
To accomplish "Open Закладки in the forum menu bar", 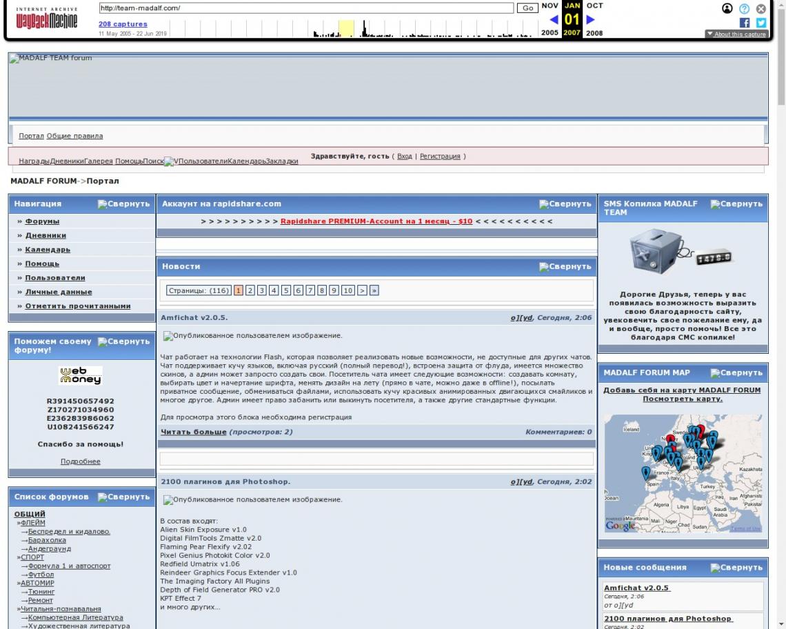I will (282, 161).
